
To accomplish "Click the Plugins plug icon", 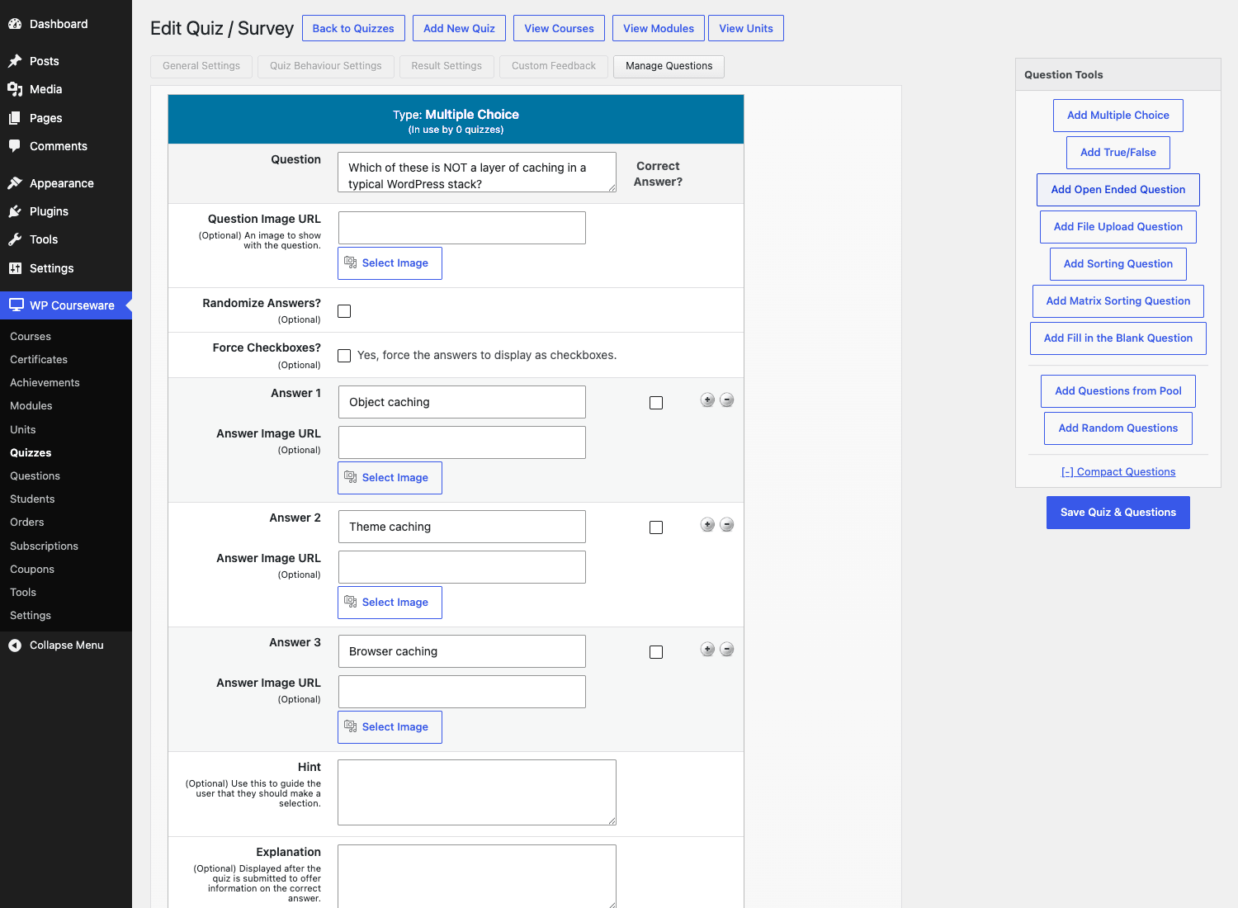I will click(x=15, y=211).
